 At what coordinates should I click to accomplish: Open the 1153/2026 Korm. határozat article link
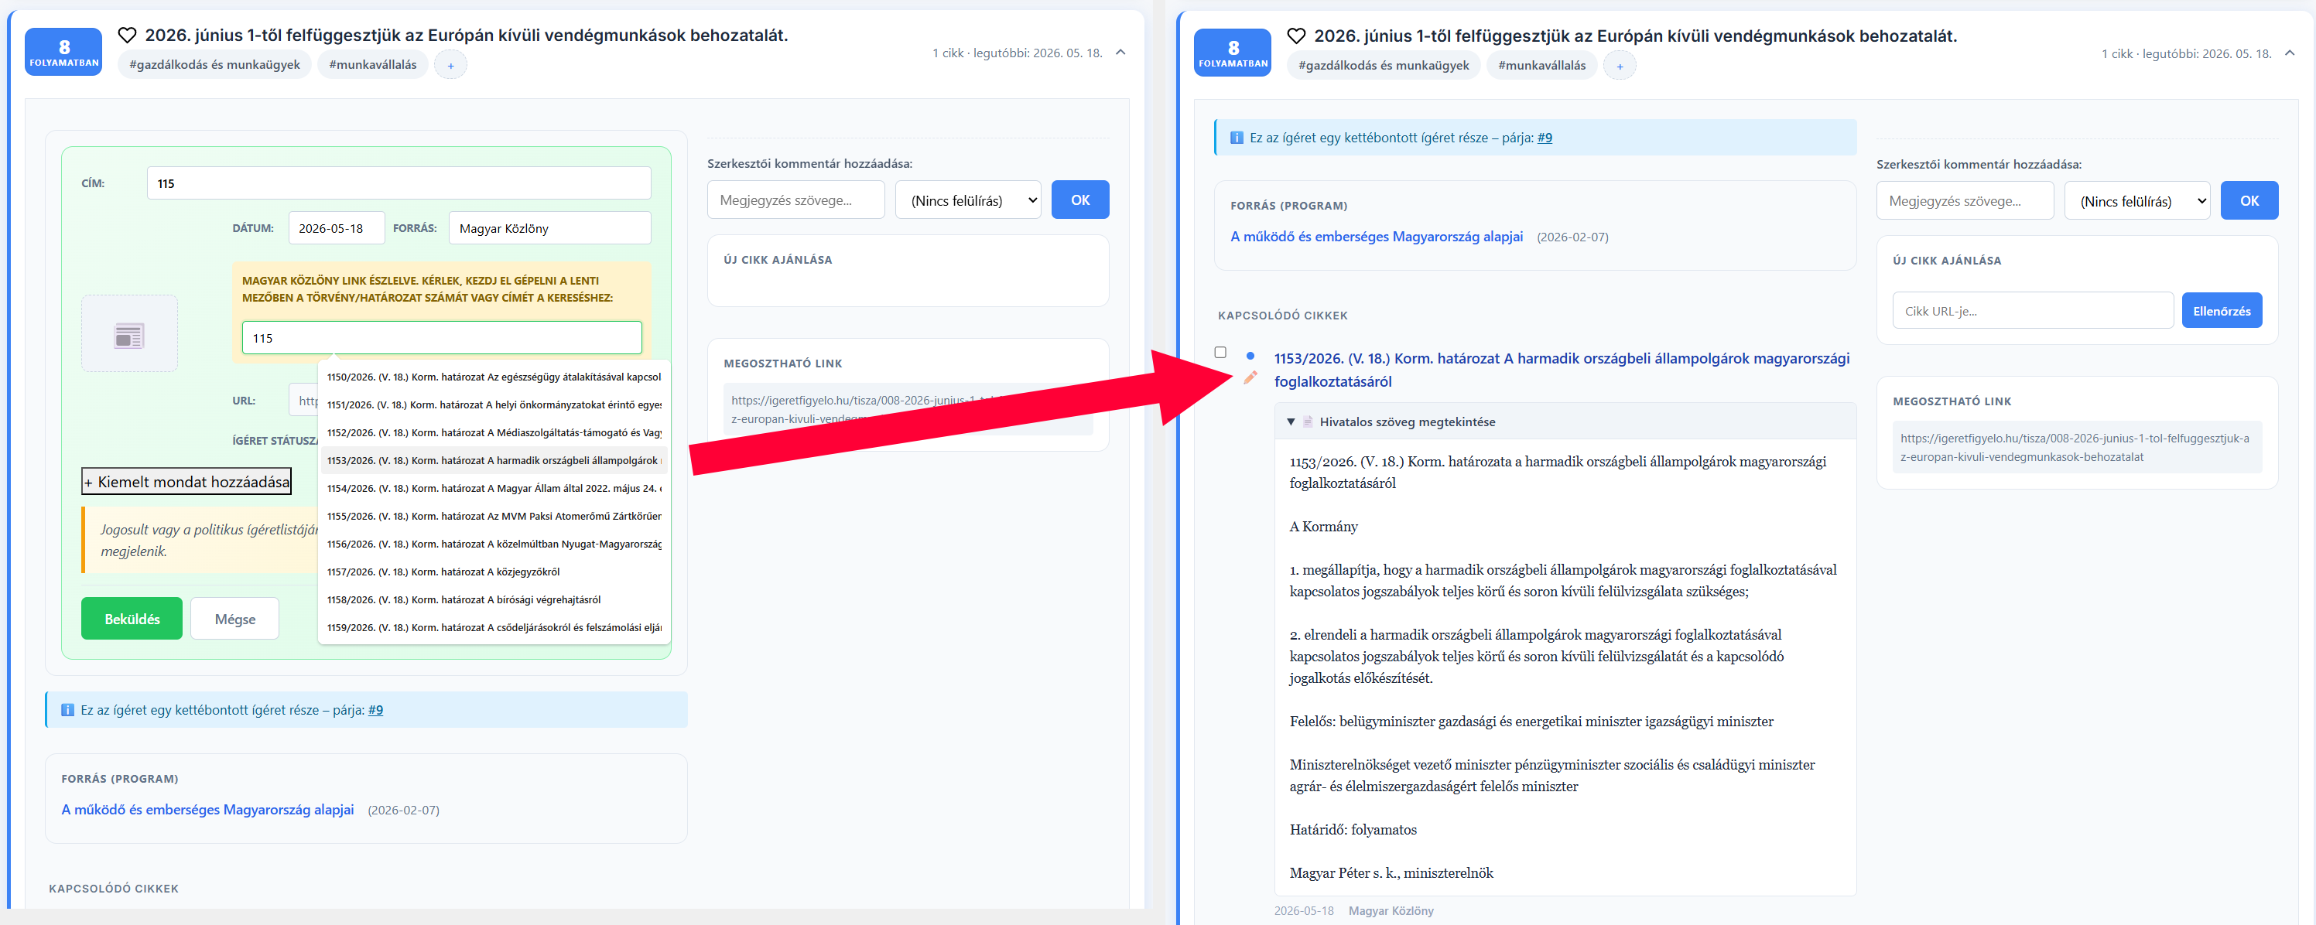point(1561,370)
